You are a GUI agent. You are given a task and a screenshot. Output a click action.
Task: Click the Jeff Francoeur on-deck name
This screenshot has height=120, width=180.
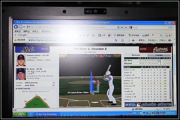coord(31,83)
